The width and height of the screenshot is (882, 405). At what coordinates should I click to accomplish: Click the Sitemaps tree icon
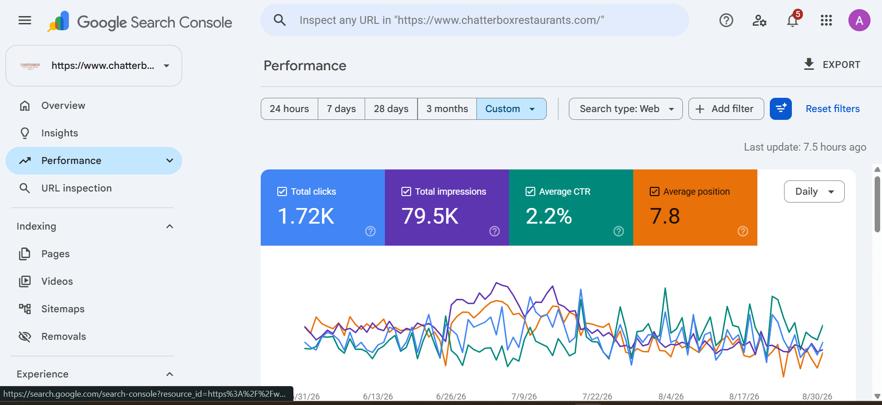25,309
